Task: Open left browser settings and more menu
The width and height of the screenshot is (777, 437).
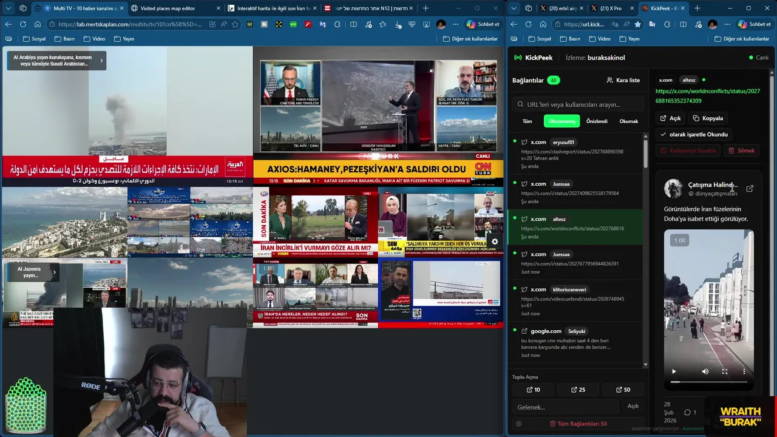Action: click(455, 24)
